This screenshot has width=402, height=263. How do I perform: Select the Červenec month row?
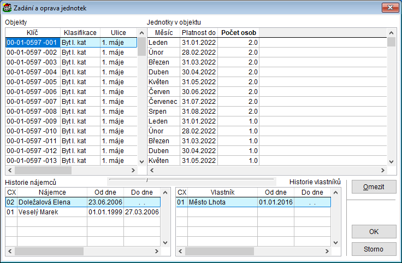[163, 102]
